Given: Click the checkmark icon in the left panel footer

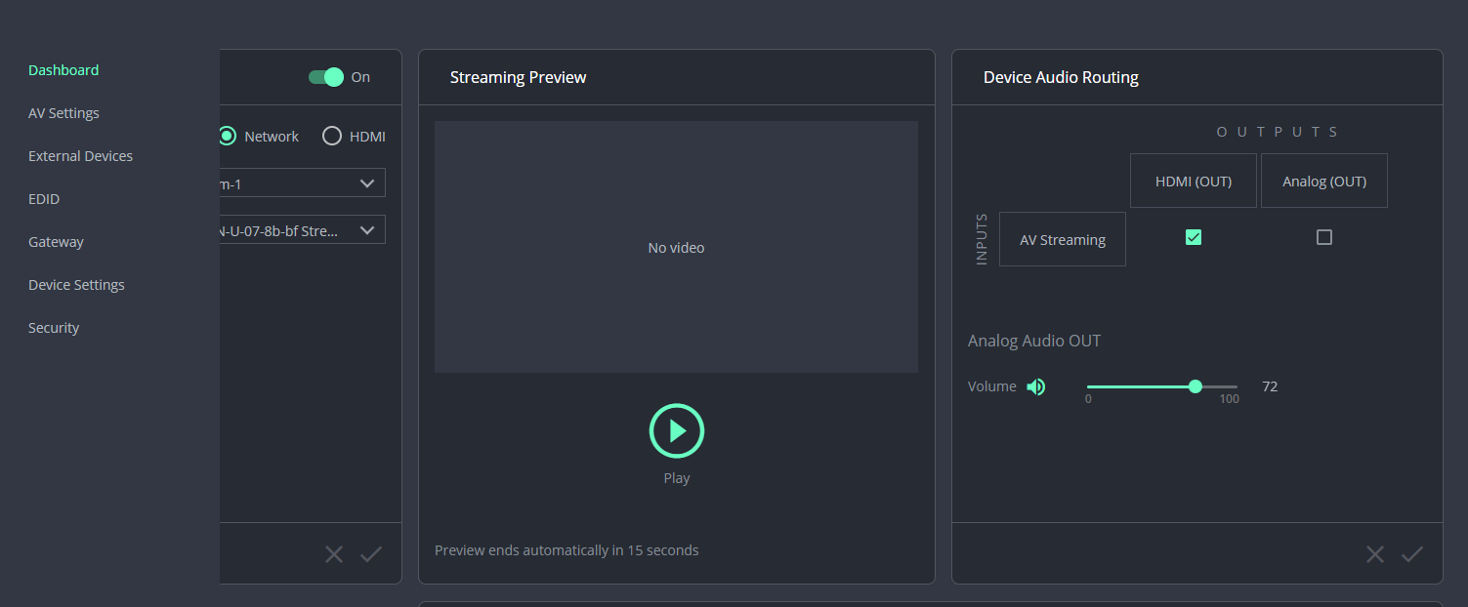Looking at the screenshot, I should point(371,554).
